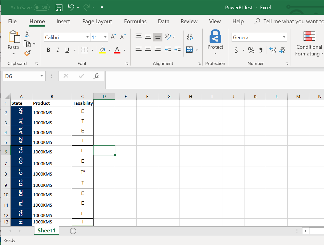Apply the yellow fill color swatch
The width and height of the screenshot is (324, 245).
[x=102, y=50]
